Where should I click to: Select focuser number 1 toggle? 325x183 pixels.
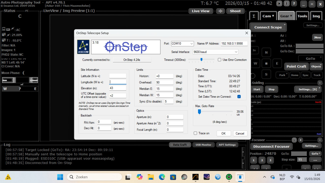(x=294, y=140)
